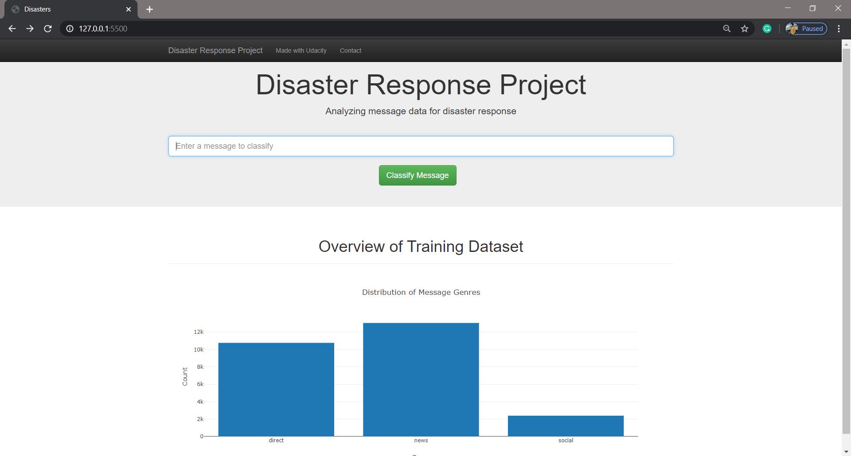Click the Paused profile avatar
The image size is (851, 456).
pos(793,28)
